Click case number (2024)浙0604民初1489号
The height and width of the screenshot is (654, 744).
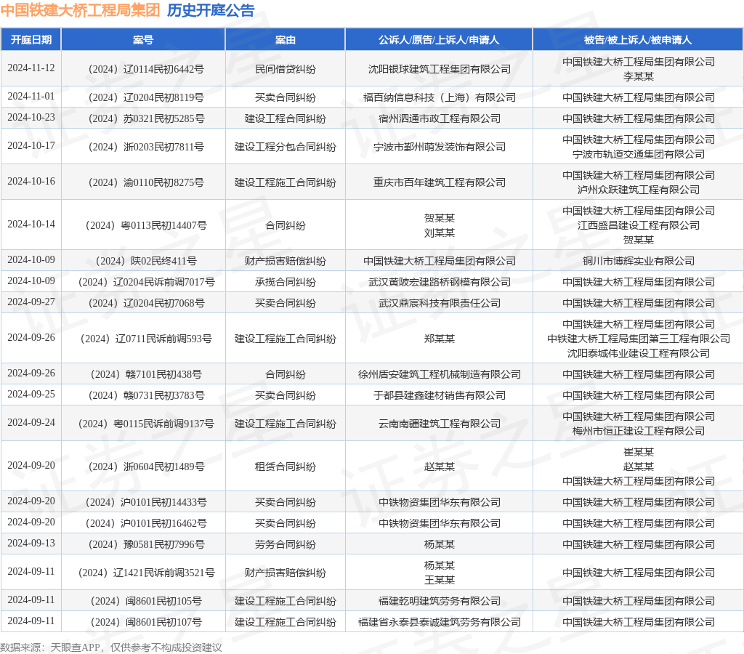coord(146,467)
